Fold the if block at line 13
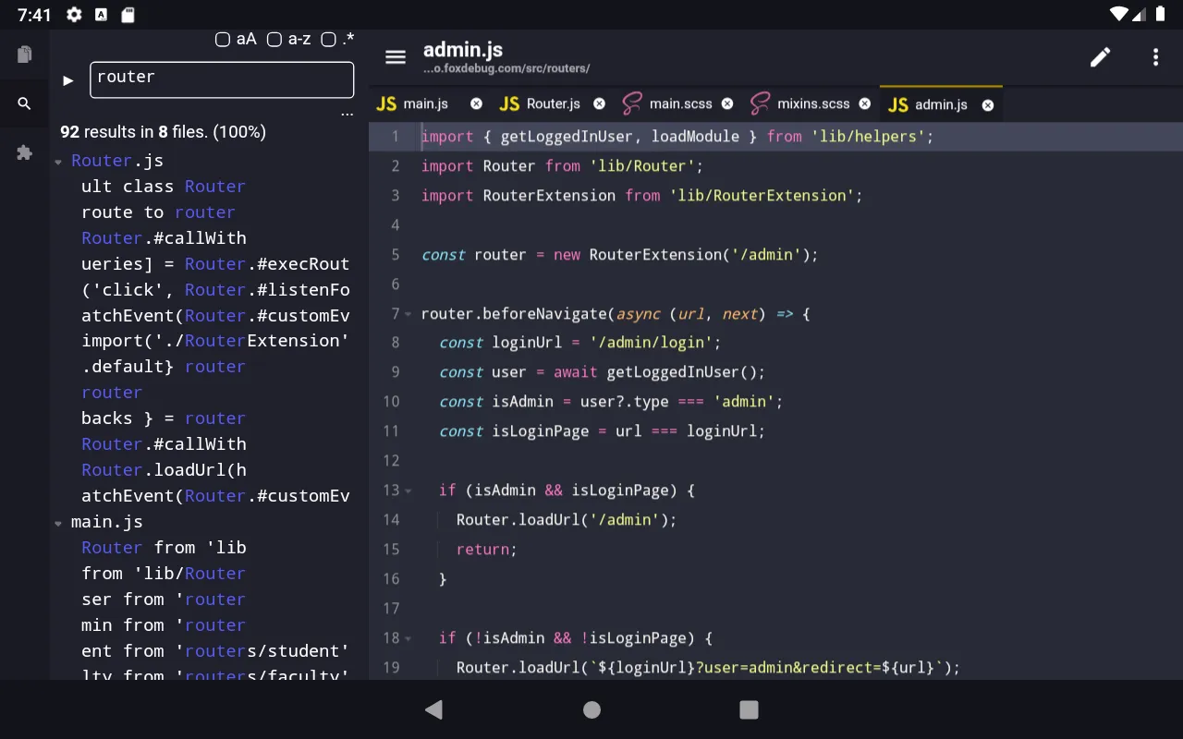 [x=409, y=491]
